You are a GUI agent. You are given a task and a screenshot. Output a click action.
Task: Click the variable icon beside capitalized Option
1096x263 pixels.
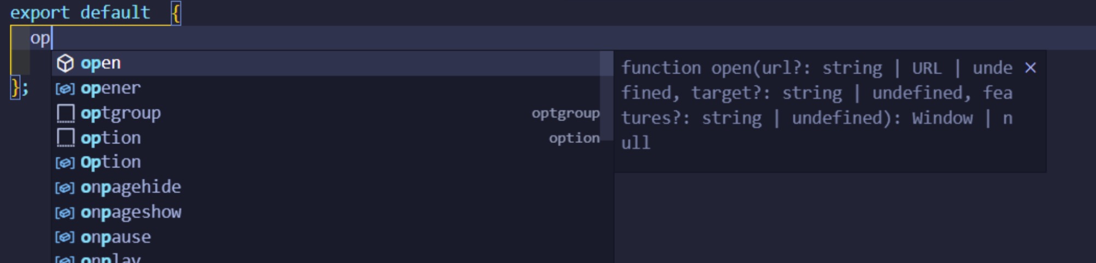coord(66,163)
